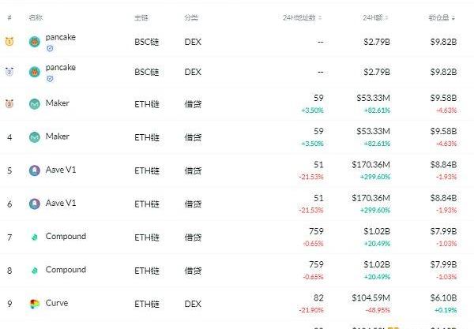Click the silver medal second-place rank icon

tap(9, 72)
